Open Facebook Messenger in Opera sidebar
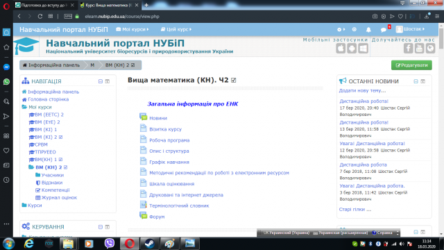Screen dimensions: 444x250 [6, 67]
